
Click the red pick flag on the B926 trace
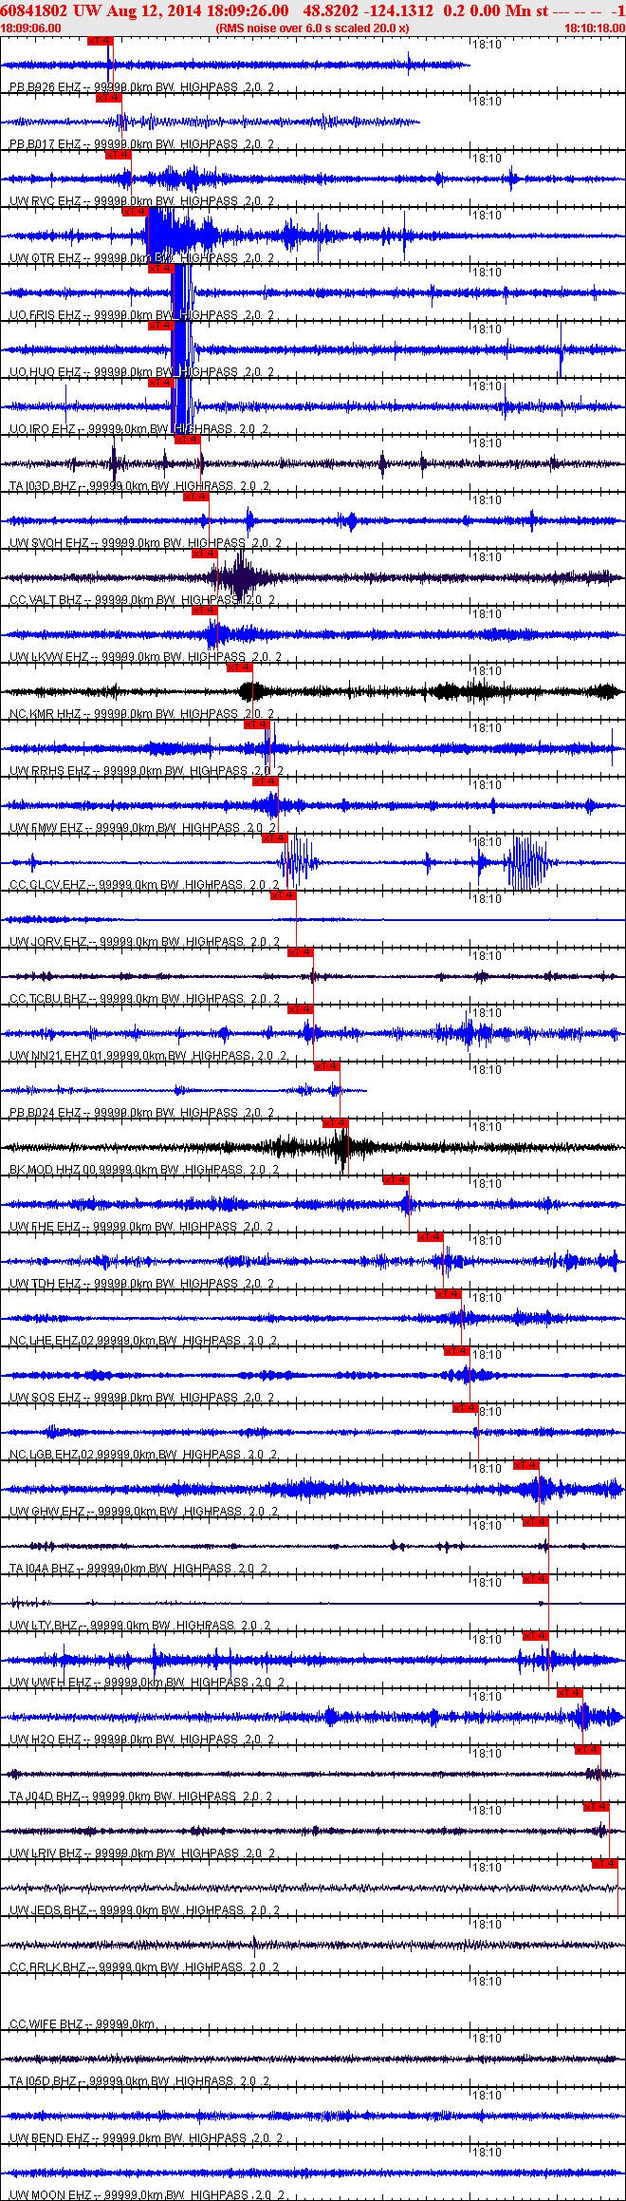pyautogui.click(x=100, y=41)
